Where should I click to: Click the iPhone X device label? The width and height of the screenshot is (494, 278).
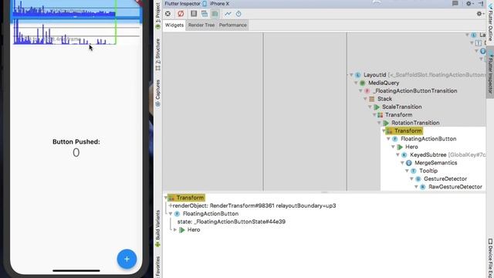click(219, 3)
